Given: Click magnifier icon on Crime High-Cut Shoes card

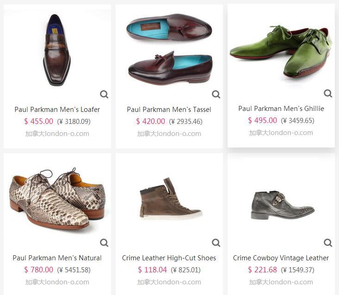Looking at the screenshot, I should tap(216, 243).
